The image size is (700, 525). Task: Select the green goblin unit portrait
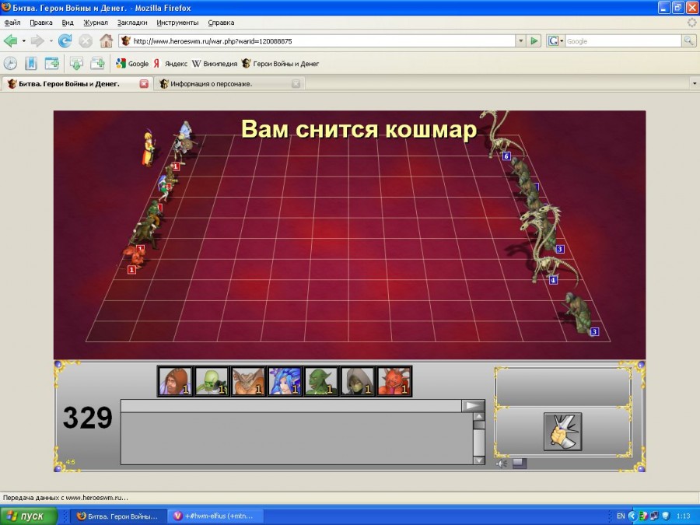click(321, 381)
